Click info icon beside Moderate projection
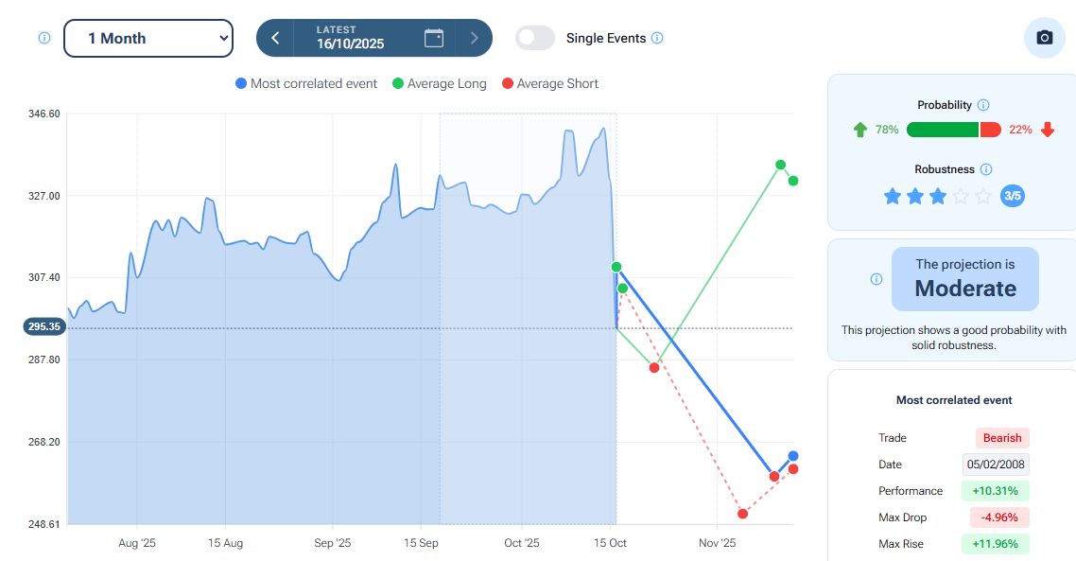The width and height of the screenshot is (1076, 561). (x=876, y=279)
